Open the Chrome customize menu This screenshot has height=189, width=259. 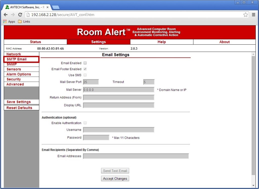253,15
